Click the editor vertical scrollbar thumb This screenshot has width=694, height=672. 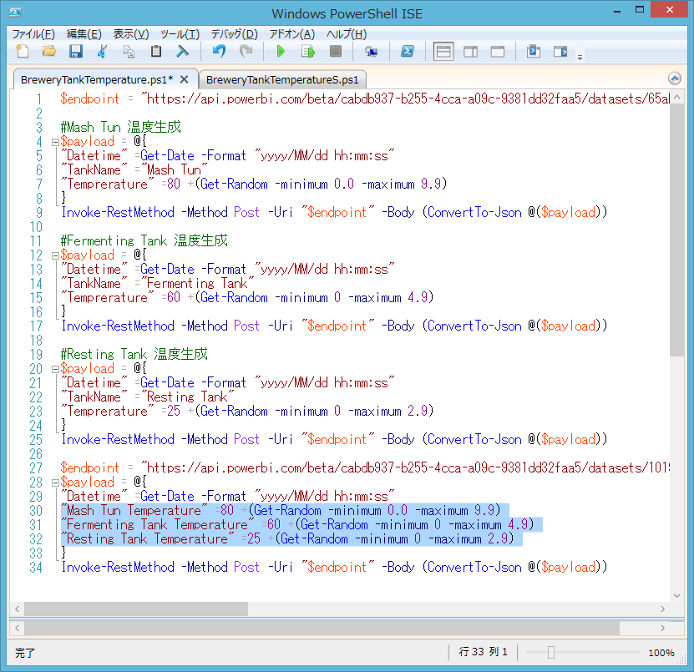click(676, 230)
